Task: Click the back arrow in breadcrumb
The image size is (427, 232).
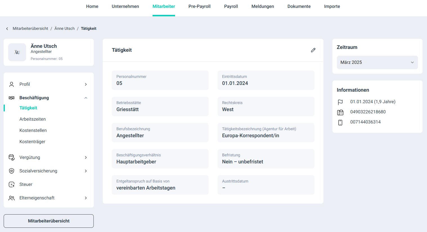Action: click(7, 29)
